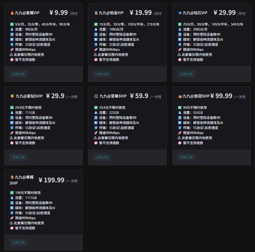The height and width of the screenshot is (252, 255).
Task: Click 立即订阅 on the 至尊SVIP card
Action: click(x=102, y=157)
